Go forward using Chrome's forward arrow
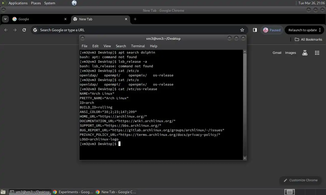Screen dimensions: 326x195 15,30
